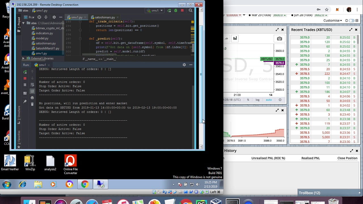Screen dimensions: 363x204
Task: Toggle log scale on the chart
Action: tap(258, 100)
